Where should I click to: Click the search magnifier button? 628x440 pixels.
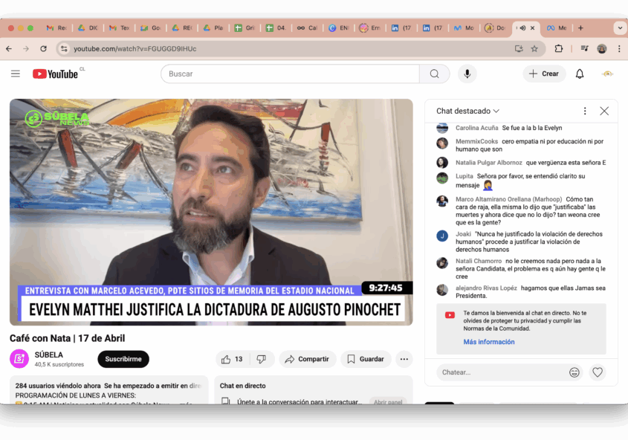tap(434, 74)
